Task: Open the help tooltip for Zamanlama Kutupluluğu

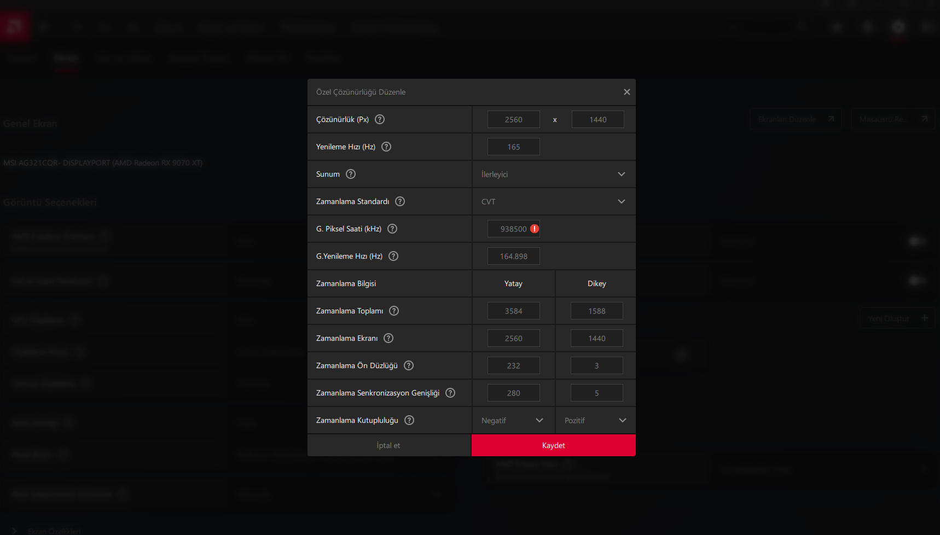Action: pos(409,420)
